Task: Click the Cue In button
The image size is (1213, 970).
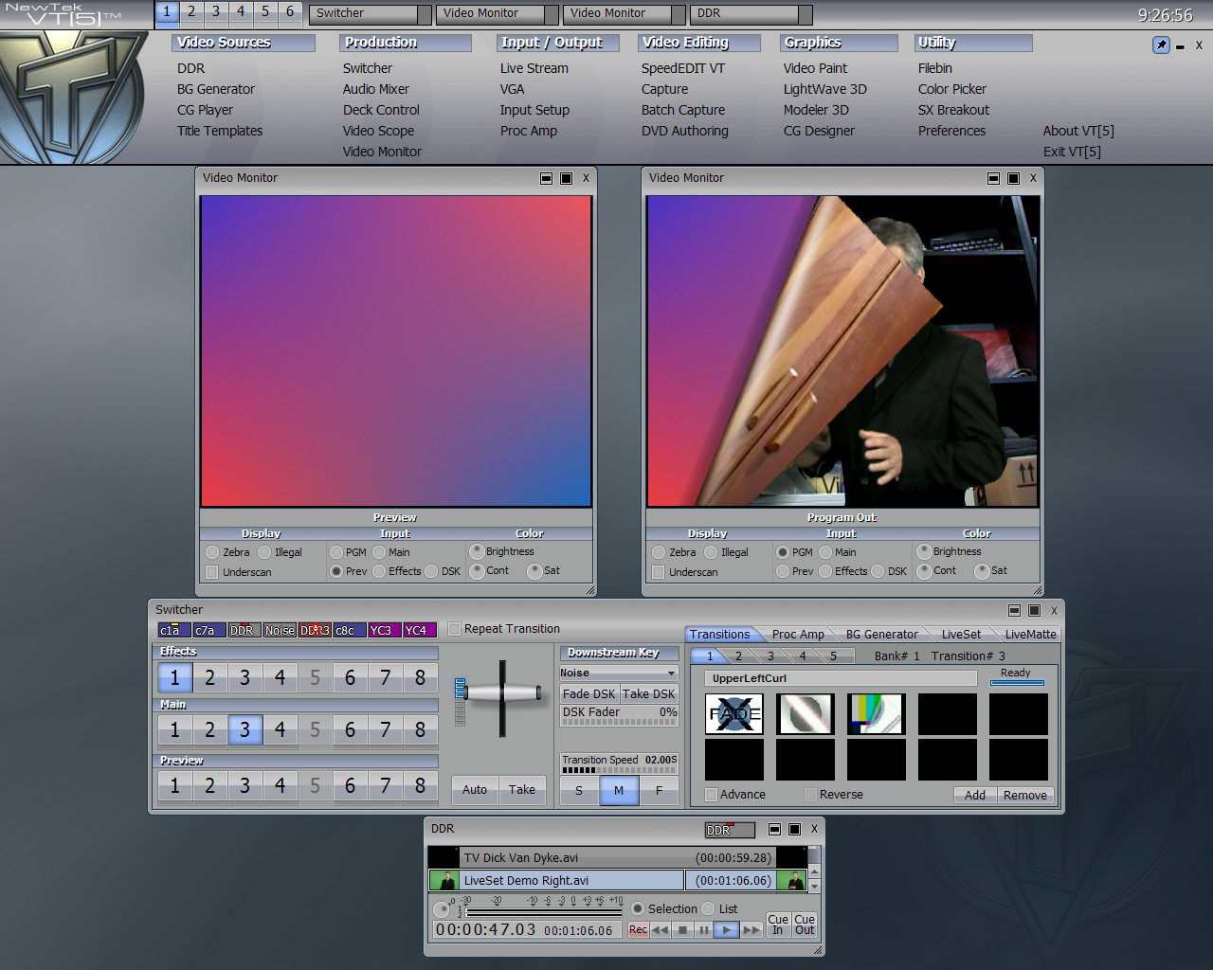Action: point(778,925)
